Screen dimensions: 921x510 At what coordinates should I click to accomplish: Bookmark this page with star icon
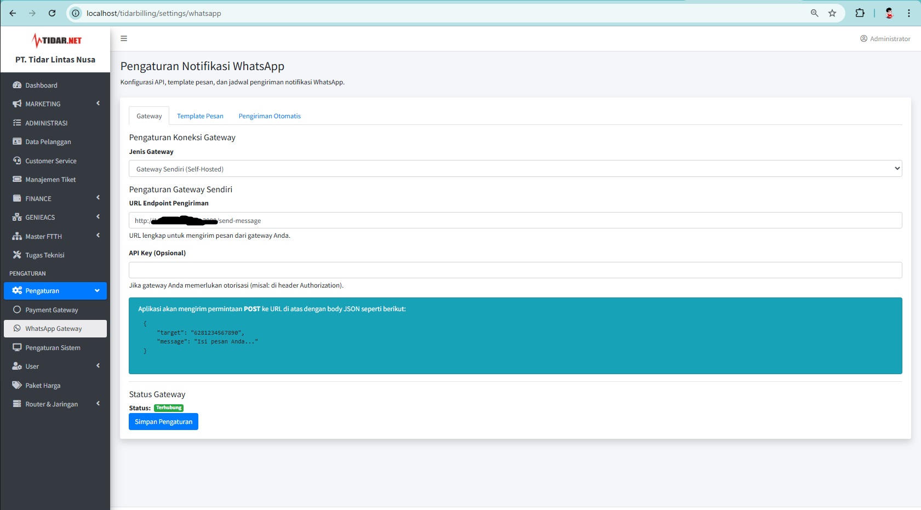[x=832, y=13]
